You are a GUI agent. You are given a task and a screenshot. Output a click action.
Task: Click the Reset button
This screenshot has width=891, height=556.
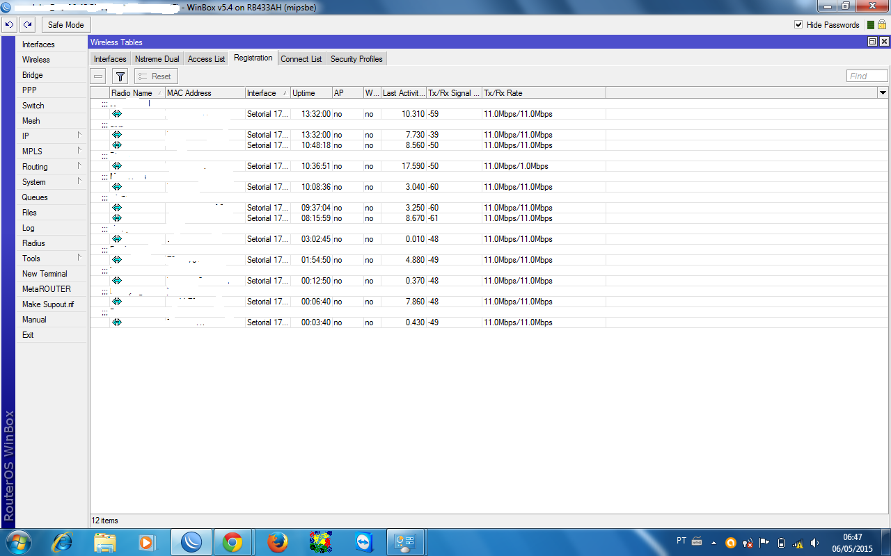156,76
